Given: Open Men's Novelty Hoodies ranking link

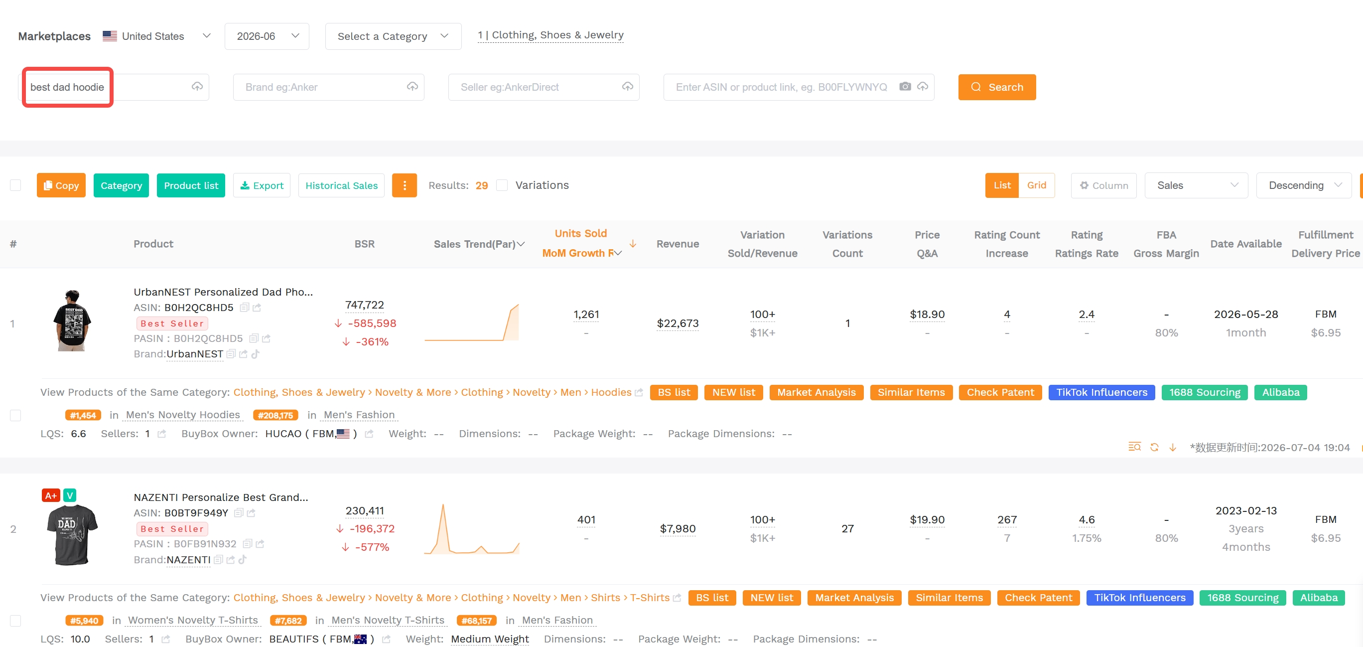Looking at the screenshot, I should pyautogui.click(x=183, y=415).
